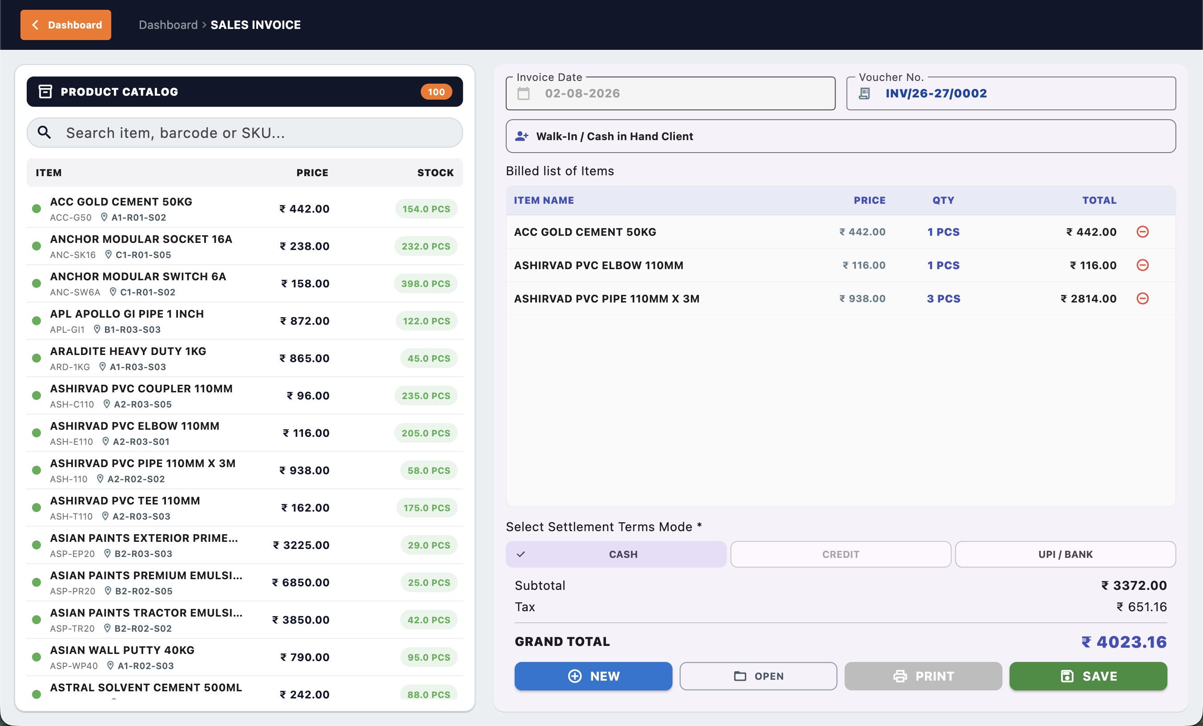Click ₹ 872.00 price of APL APOLLO pipe
1203x726 pixels.
coord(305,321)
